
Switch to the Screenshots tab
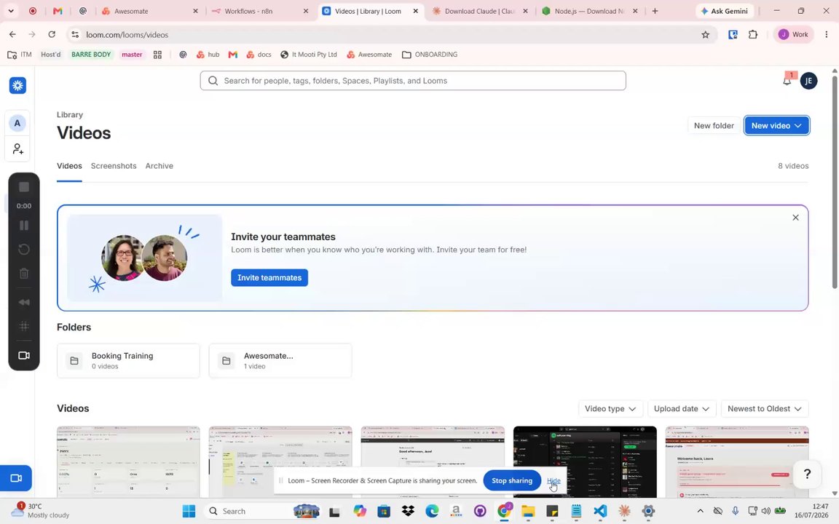coord(114,166)
